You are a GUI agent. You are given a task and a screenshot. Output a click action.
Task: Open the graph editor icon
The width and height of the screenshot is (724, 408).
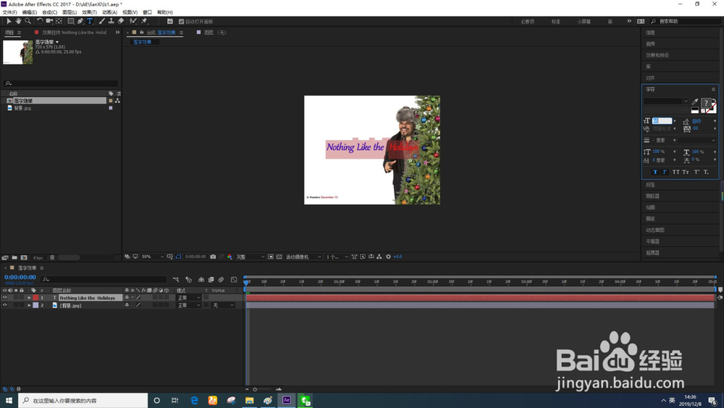point(234,280)
